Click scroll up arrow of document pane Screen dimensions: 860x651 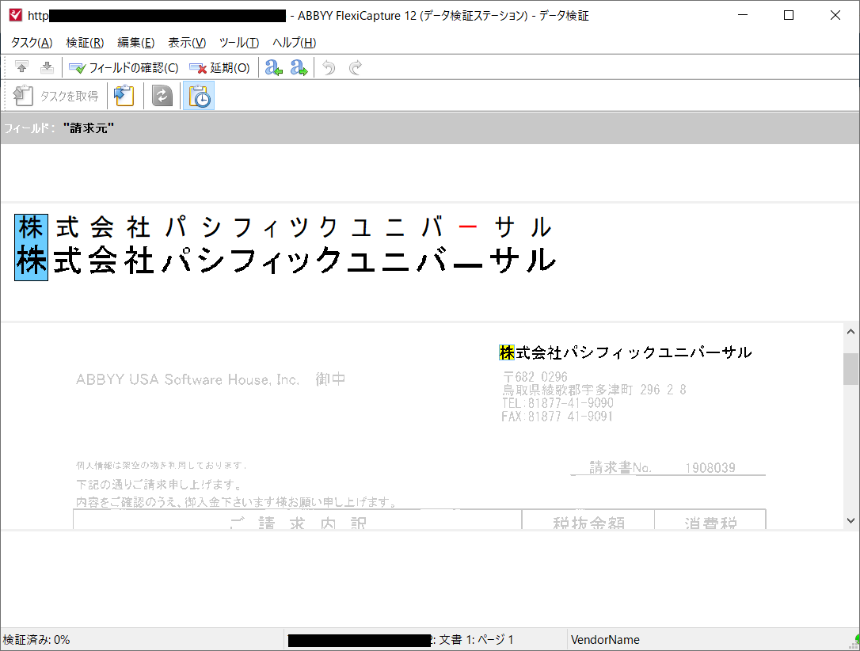(x=850, y=332)
